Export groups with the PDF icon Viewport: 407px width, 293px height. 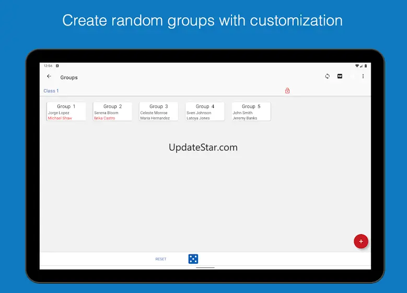340,77
